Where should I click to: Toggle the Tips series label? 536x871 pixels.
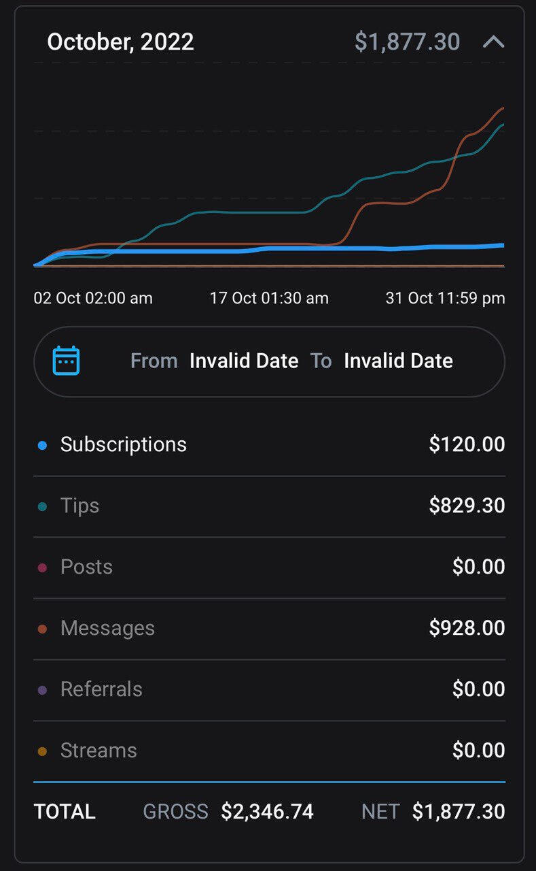pyautogui.click(x=79, y=506)
